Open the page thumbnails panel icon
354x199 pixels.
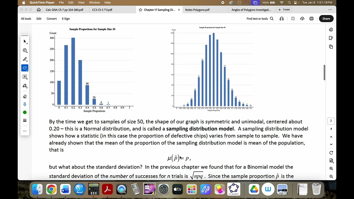point(331,47)
